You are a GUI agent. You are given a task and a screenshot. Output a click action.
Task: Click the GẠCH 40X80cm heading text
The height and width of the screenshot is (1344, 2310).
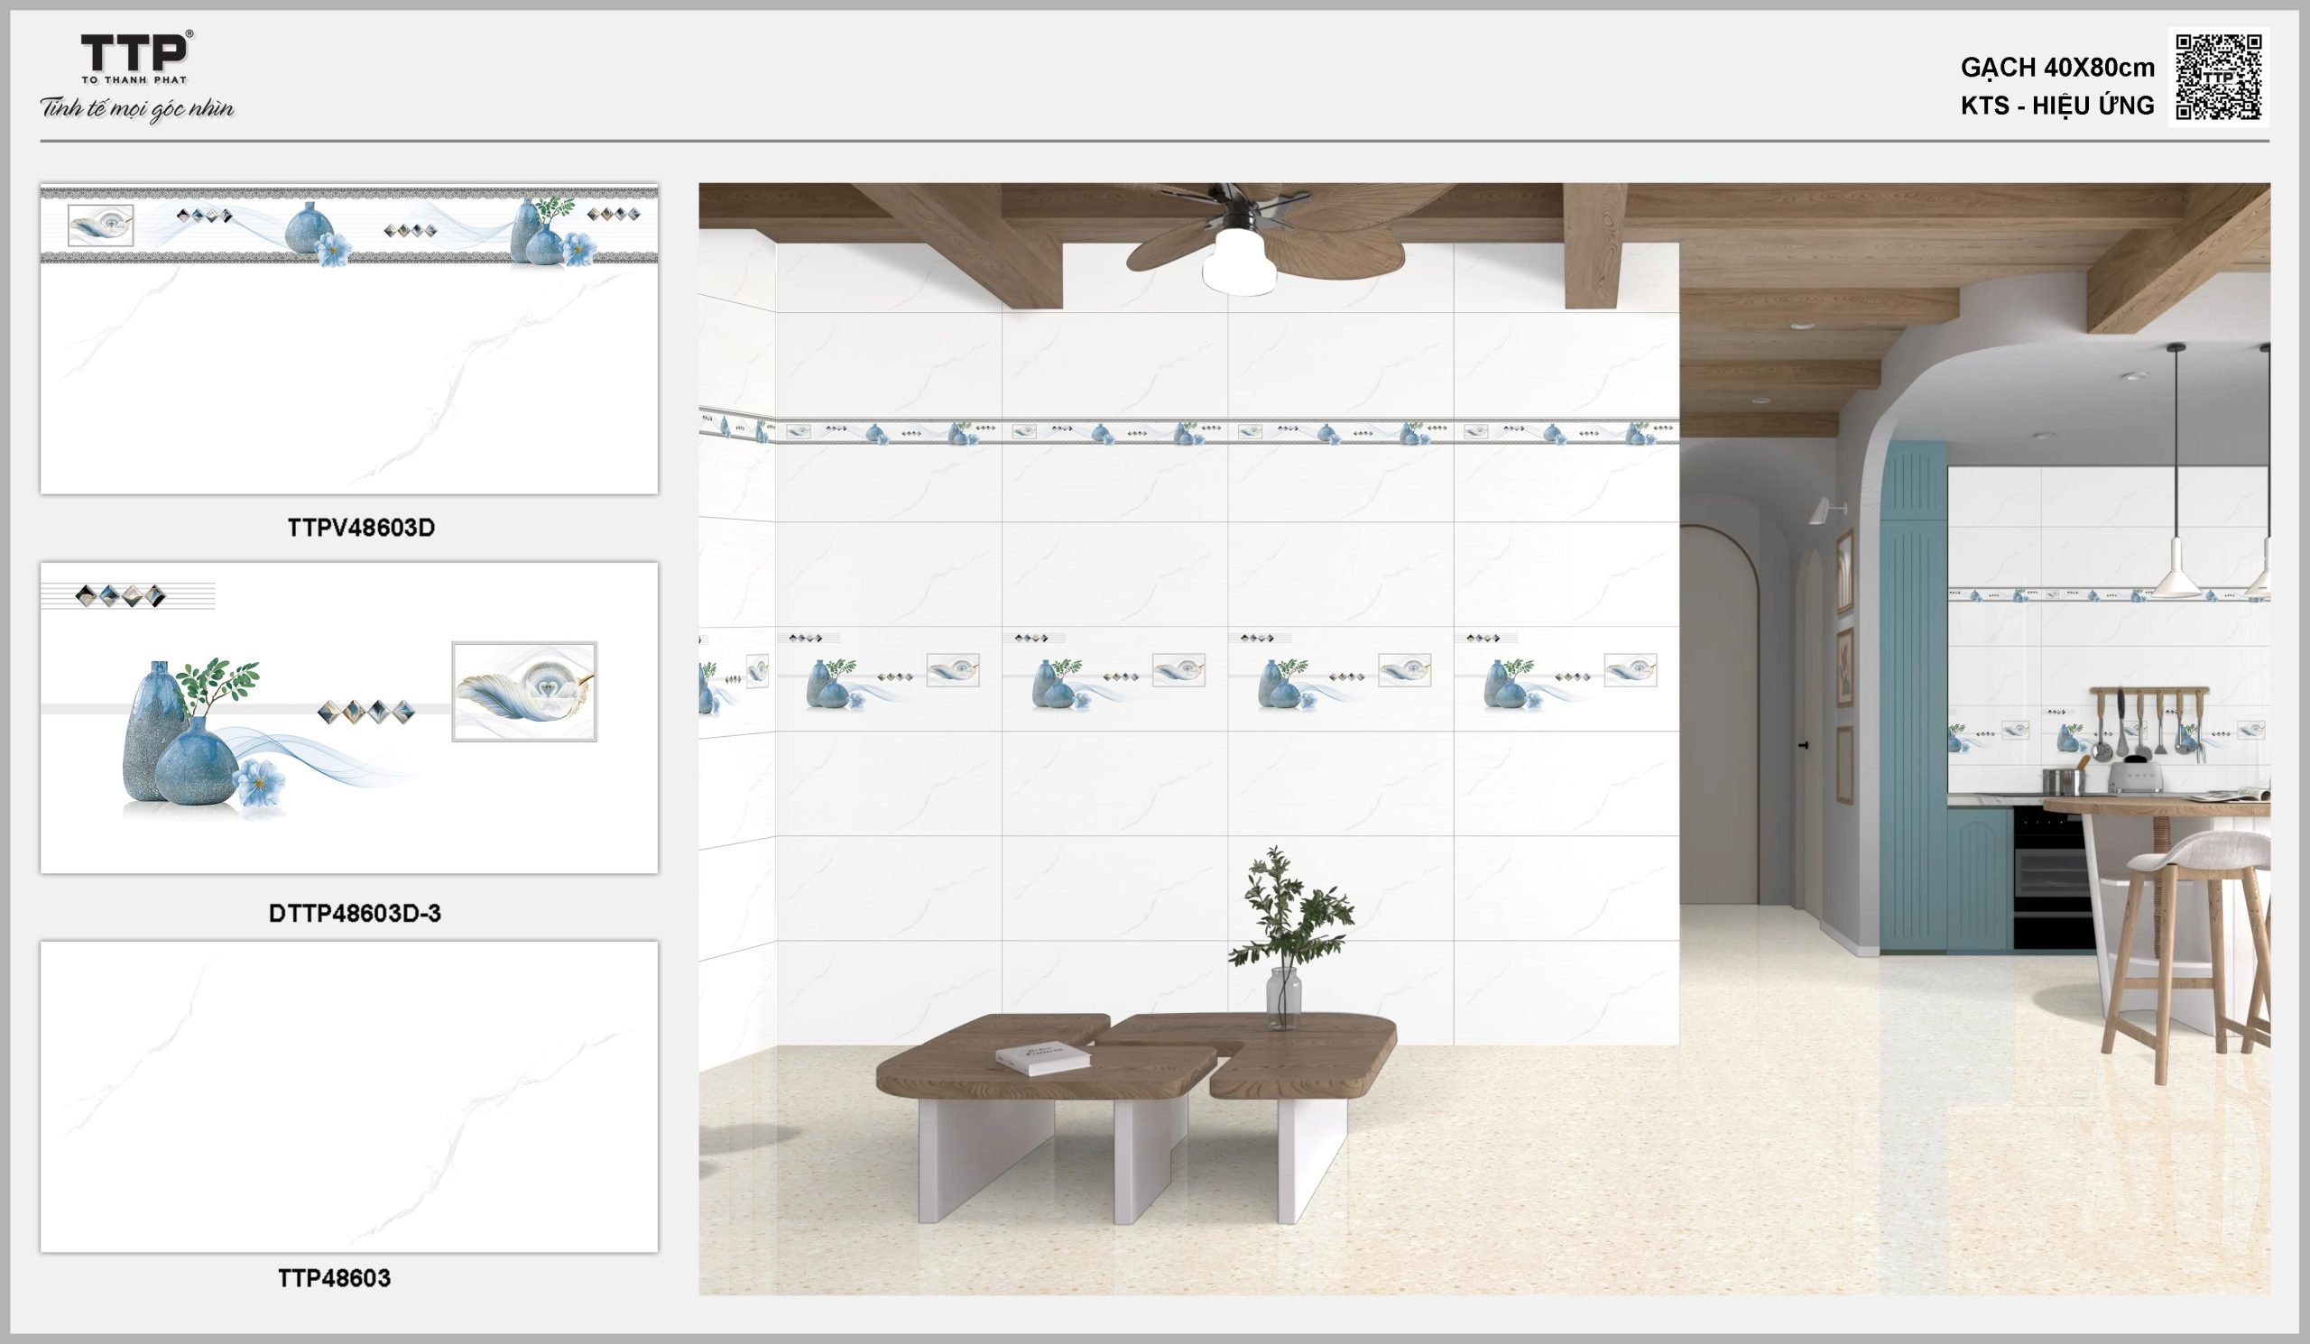point(2057,67)
